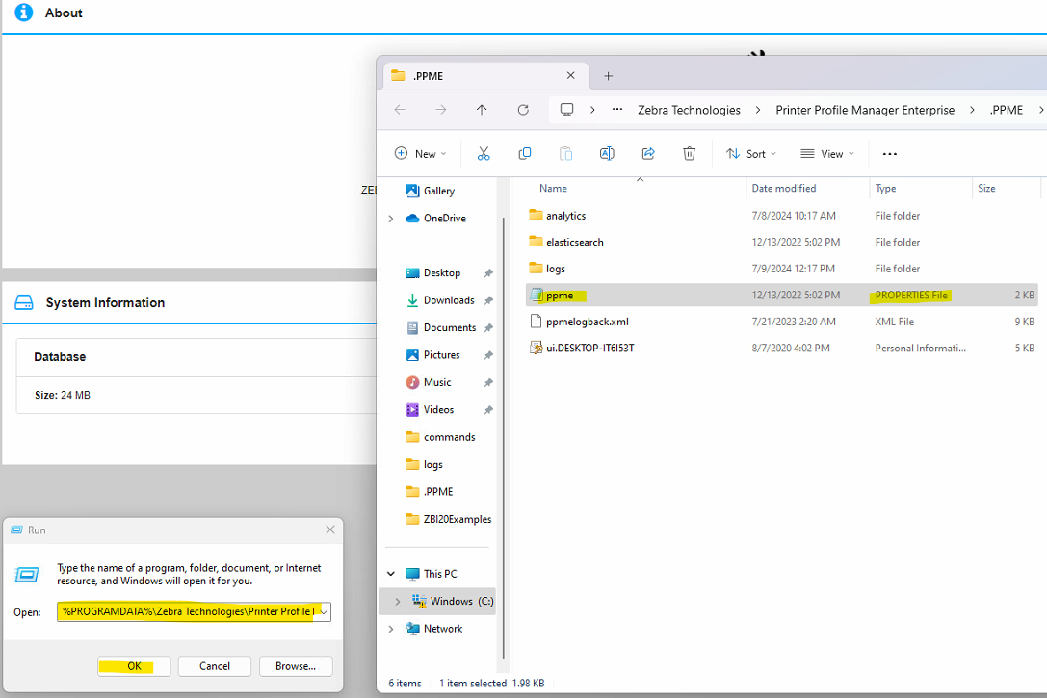Select the highlighted ppme PROPERTIES file
This screenshot has width=1047, height=698.
557,295
